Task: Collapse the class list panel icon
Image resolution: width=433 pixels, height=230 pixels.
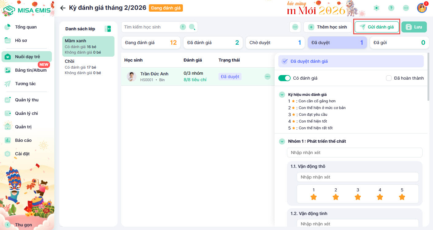Action: 108,29
